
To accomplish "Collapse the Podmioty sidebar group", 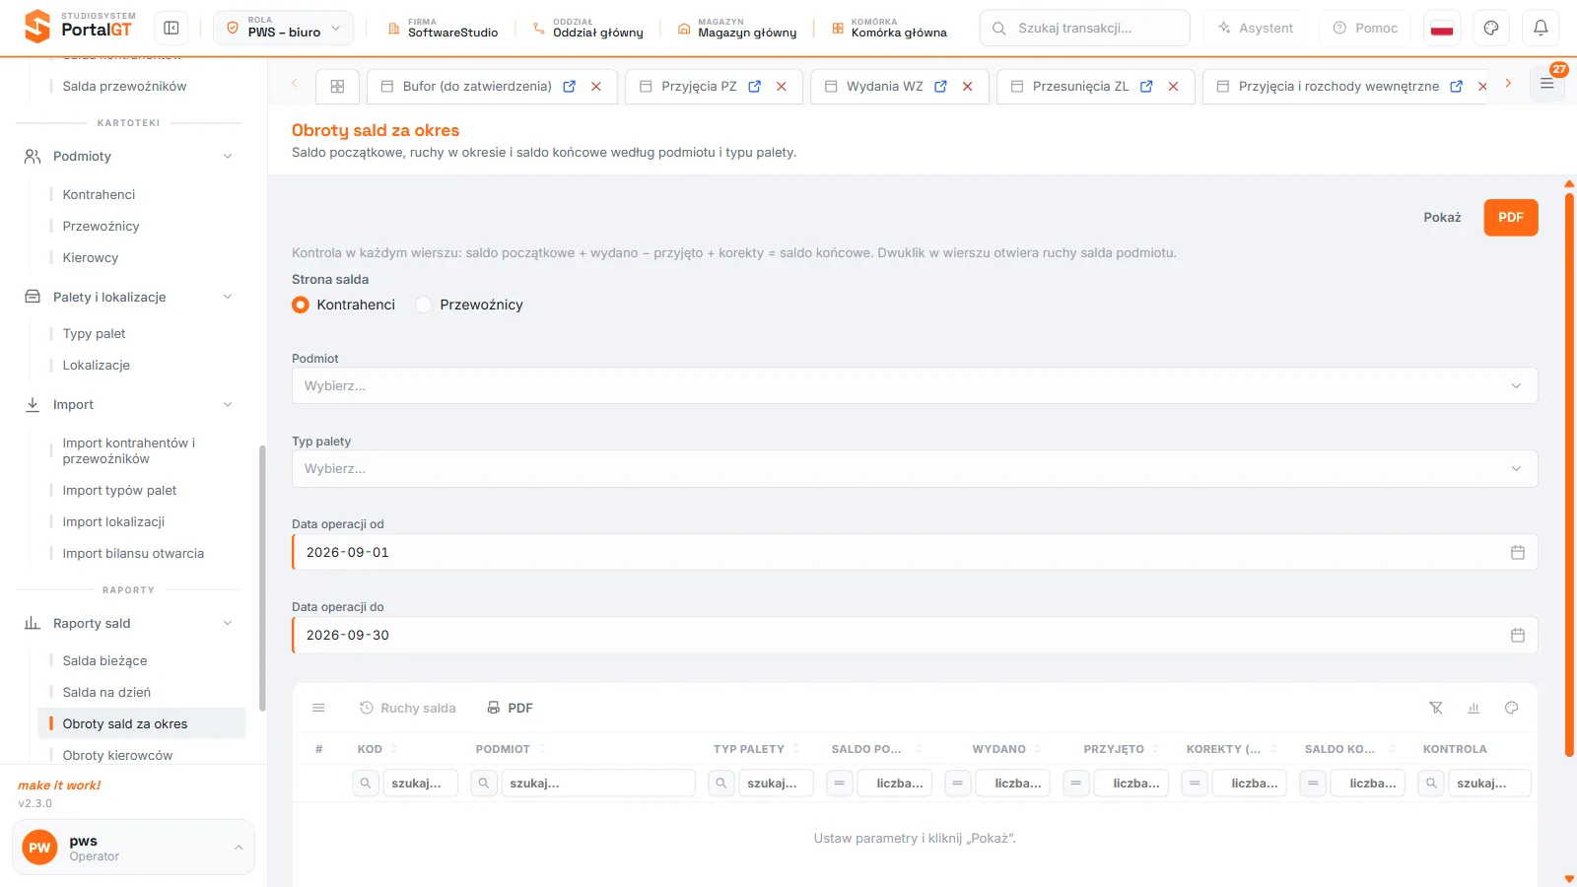I will click(228, 157).
